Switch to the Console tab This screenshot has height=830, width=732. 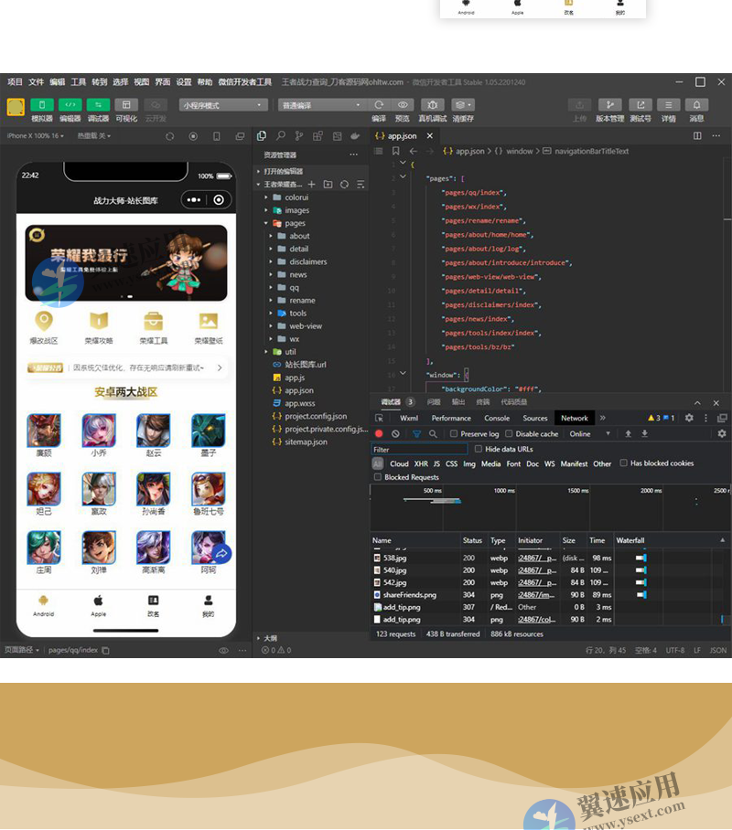[497, 418]
